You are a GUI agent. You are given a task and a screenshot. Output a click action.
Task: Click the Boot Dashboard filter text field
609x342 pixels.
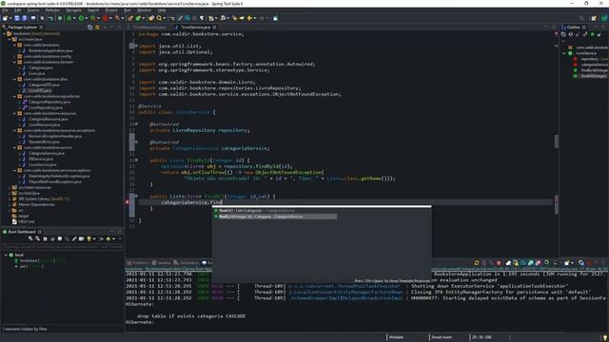point(62,247)
